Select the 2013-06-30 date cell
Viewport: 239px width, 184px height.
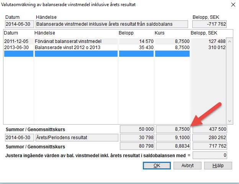(18, 48)
